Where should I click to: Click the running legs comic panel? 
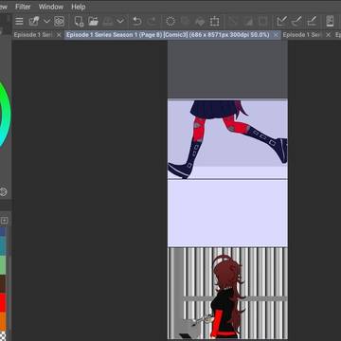click(227, 139)
